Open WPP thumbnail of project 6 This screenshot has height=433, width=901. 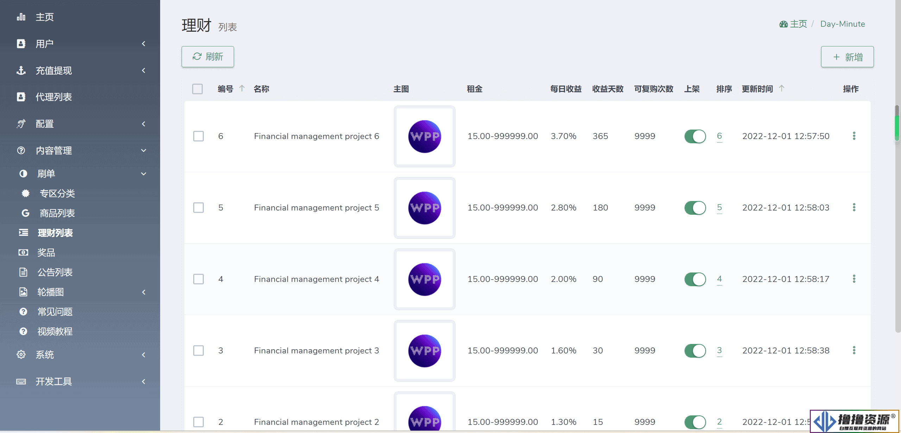click(x=424, y=136)
